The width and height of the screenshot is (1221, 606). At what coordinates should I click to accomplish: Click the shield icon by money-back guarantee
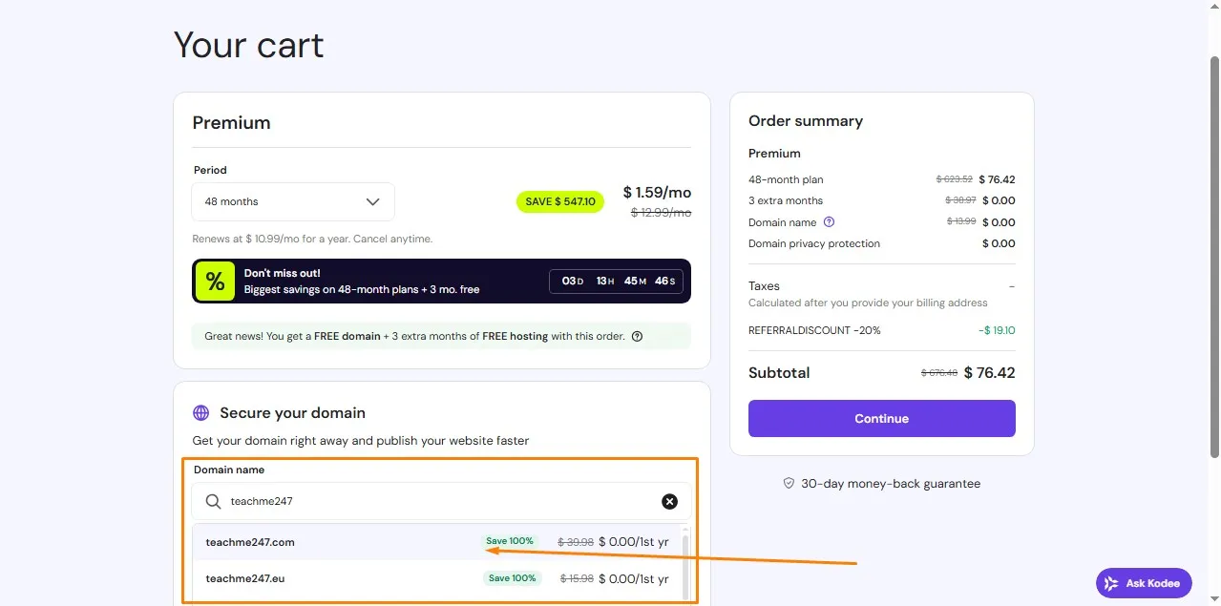pyautogui.click(x=789, y=483)
